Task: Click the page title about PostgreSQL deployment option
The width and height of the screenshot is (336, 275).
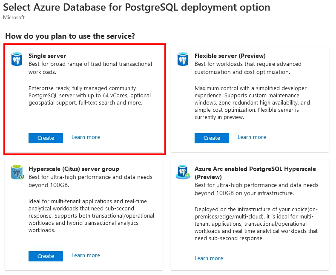Action: point(136,7)
